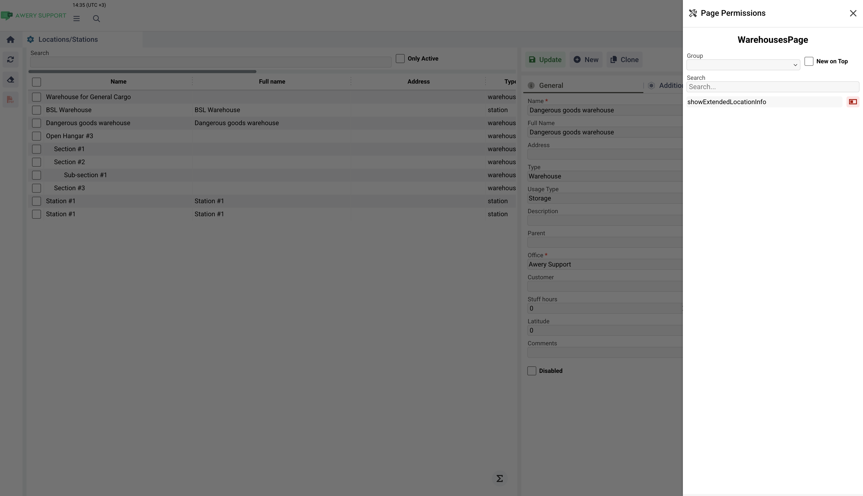
Task: Enable the New on Top checkbox
Action: [809, 61]
